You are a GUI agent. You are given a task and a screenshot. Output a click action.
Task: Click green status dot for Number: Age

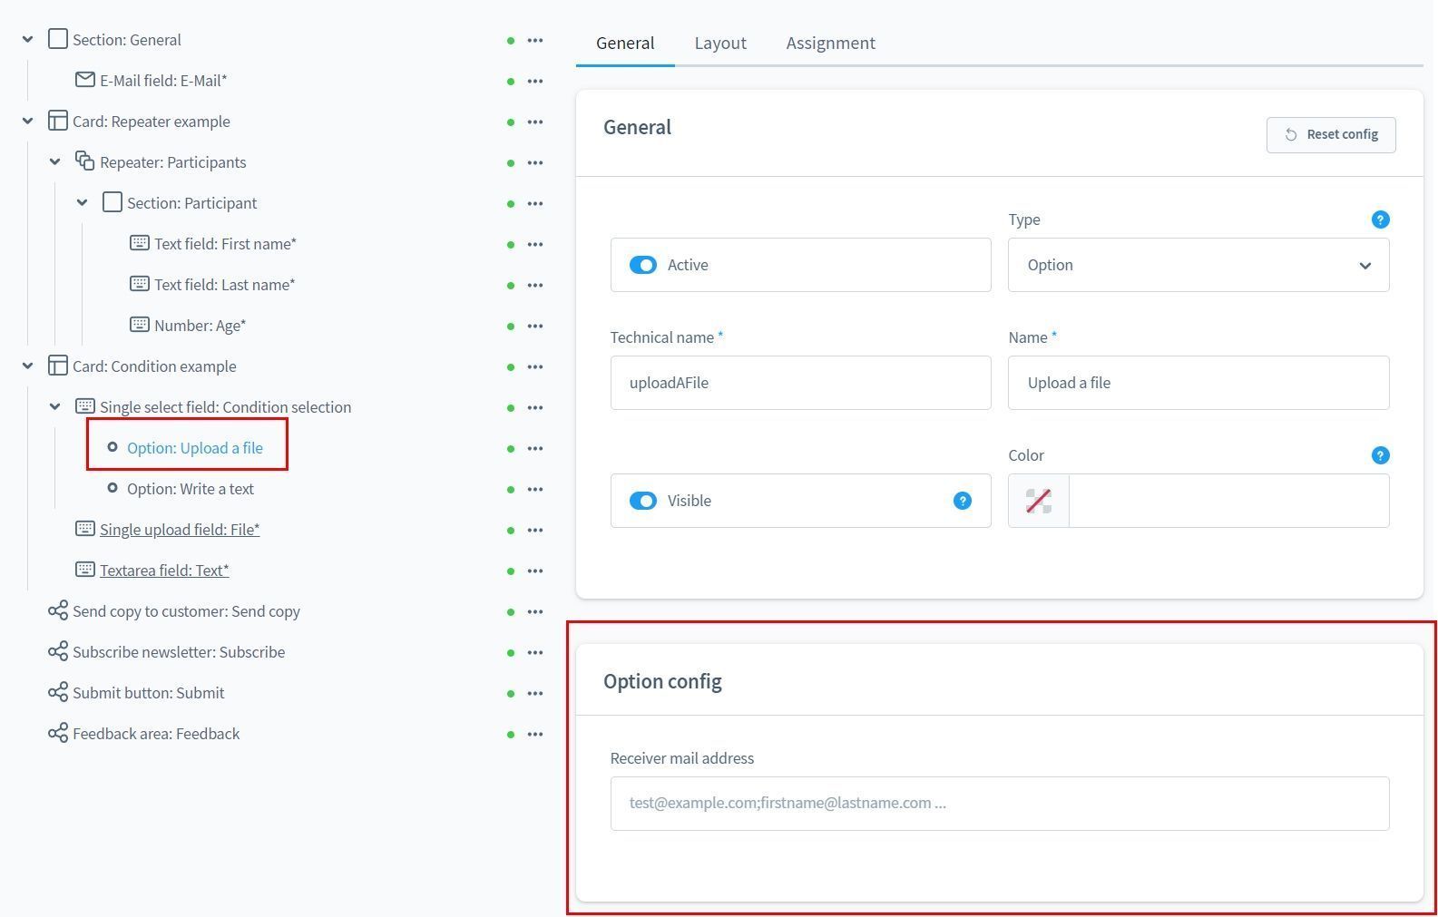[511, 326]
